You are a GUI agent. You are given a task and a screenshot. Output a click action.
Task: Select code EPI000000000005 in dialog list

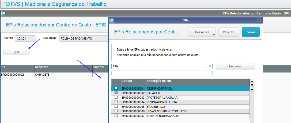[134, 107]
